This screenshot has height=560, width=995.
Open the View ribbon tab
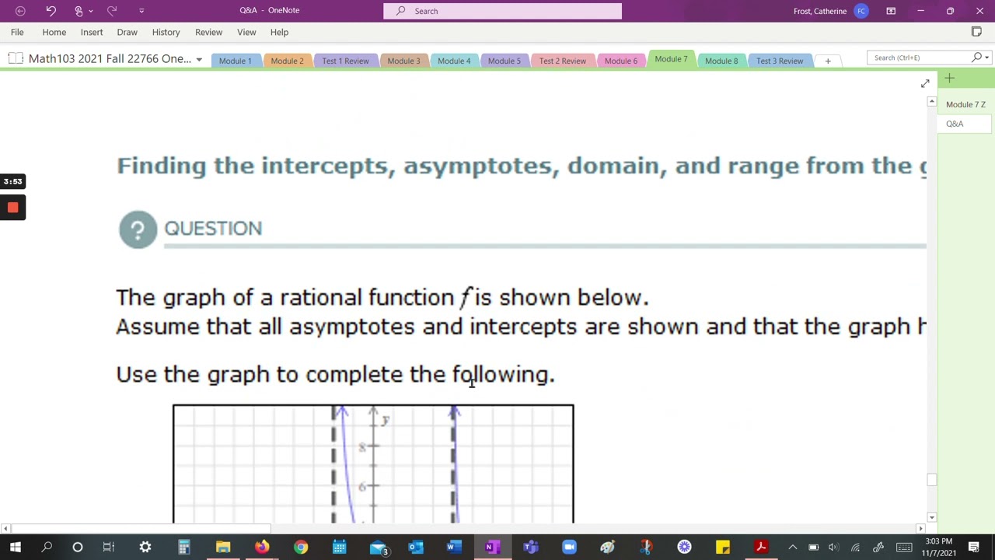tap(246, 33)
